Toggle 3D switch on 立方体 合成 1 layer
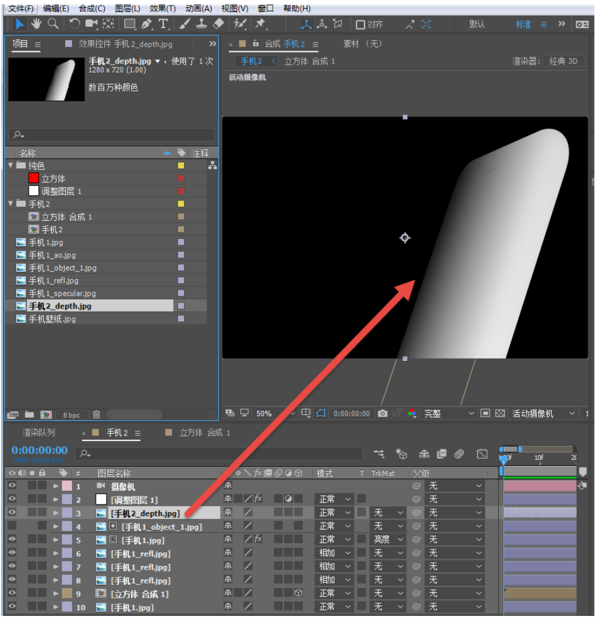The image size is (598, 619). coord(299,593)
